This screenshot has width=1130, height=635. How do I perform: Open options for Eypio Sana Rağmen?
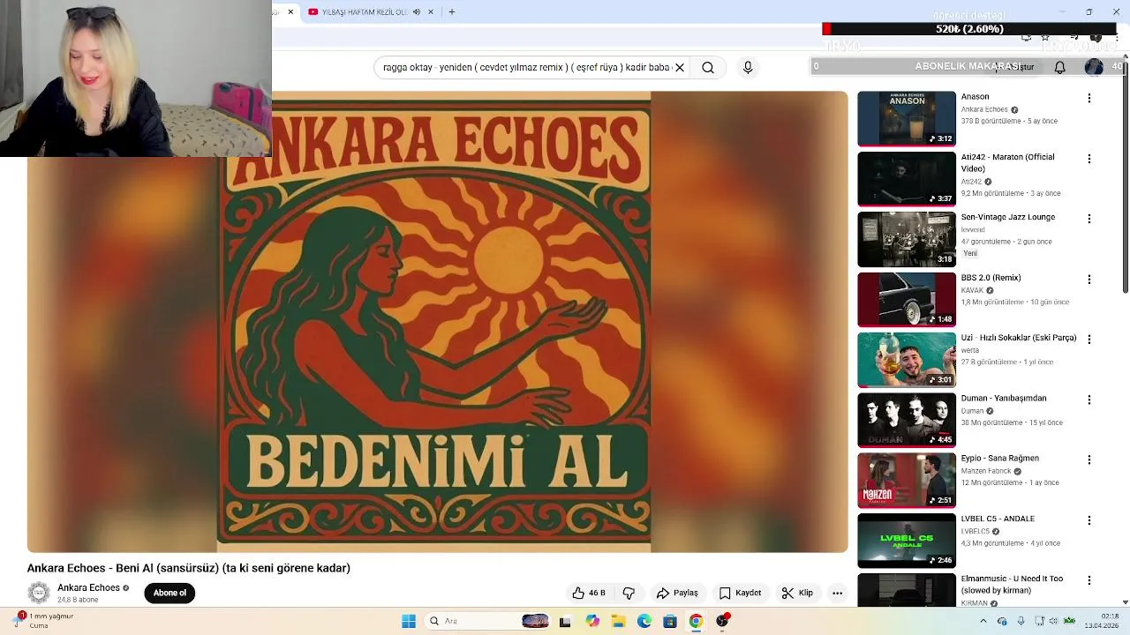pyautogui.click(x=1089, y=459)
